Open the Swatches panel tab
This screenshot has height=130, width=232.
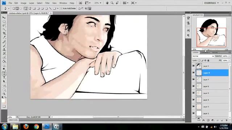pos(13,120)
